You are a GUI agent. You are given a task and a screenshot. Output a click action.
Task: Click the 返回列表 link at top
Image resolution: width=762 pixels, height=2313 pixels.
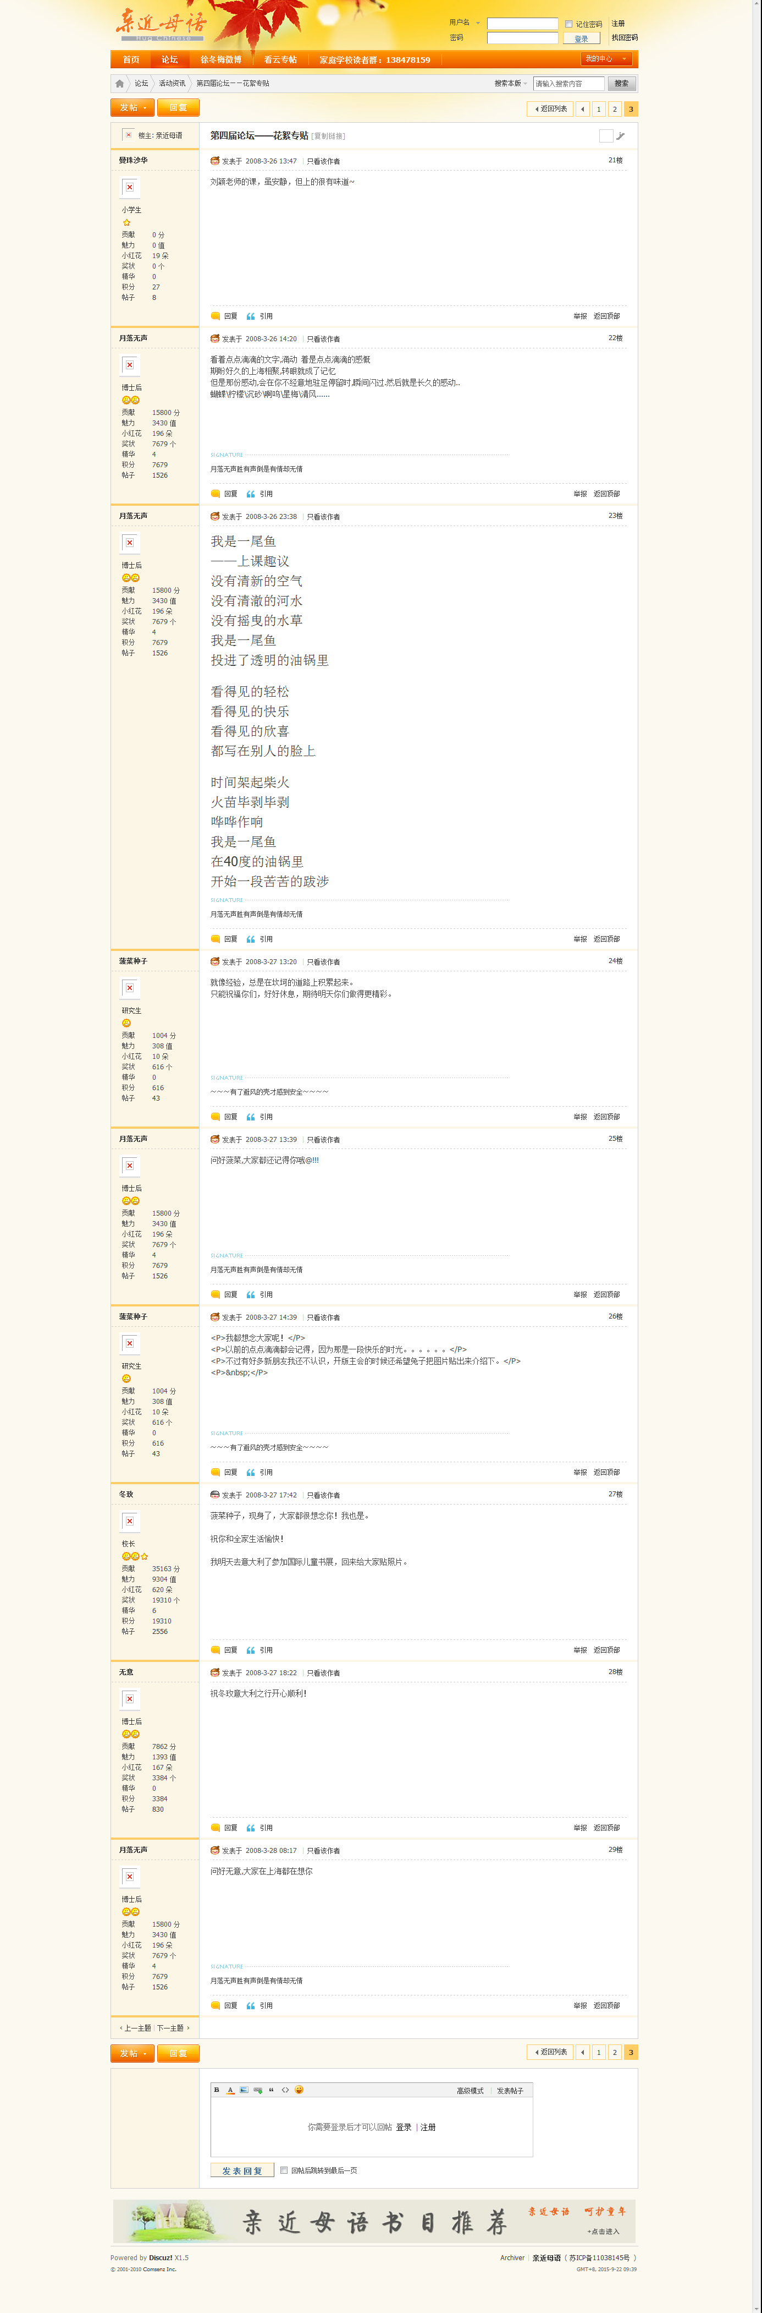coord(551,108)
